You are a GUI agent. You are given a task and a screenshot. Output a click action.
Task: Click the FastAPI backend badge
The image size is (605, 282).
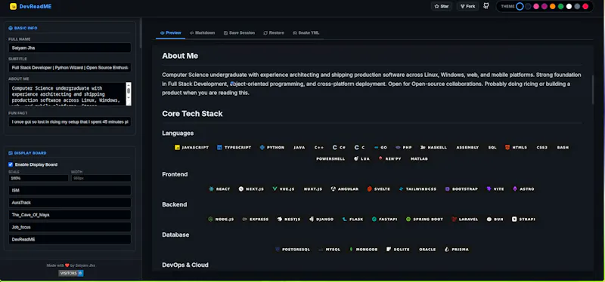point(384,219)
